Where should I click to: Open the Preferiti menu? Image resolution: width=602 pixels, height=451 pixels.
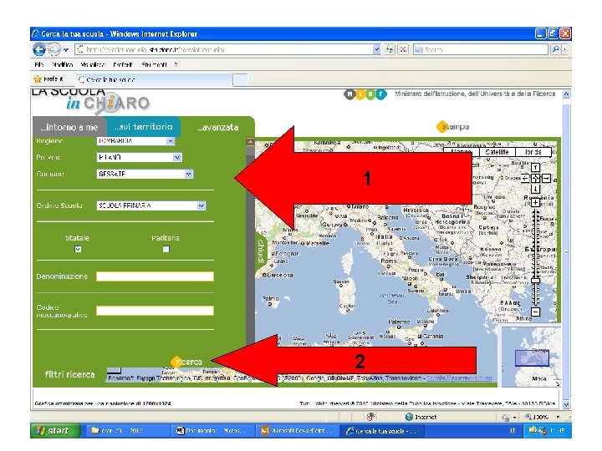122,65
